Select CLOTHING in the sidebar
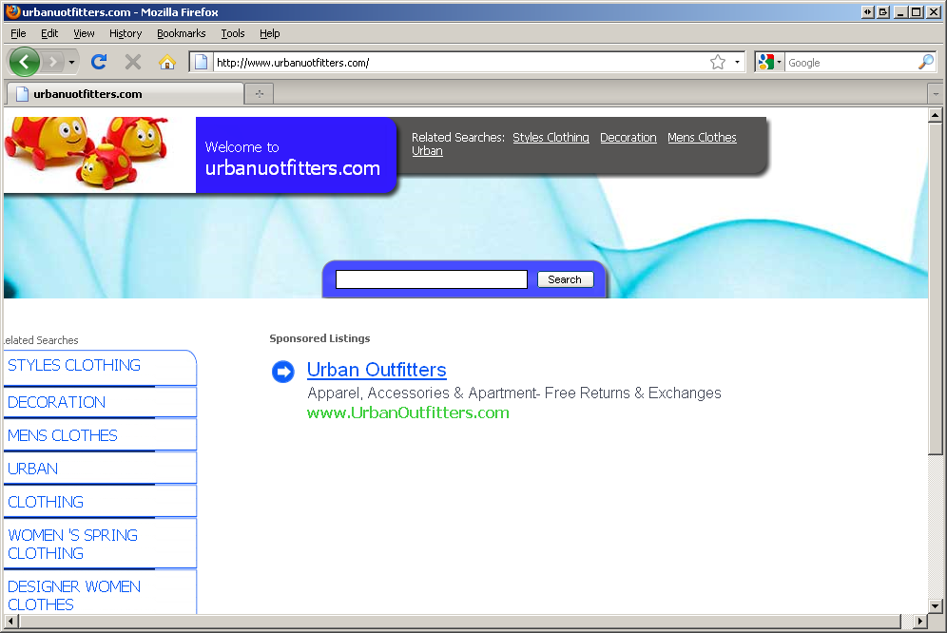 [x=46, y=502]
